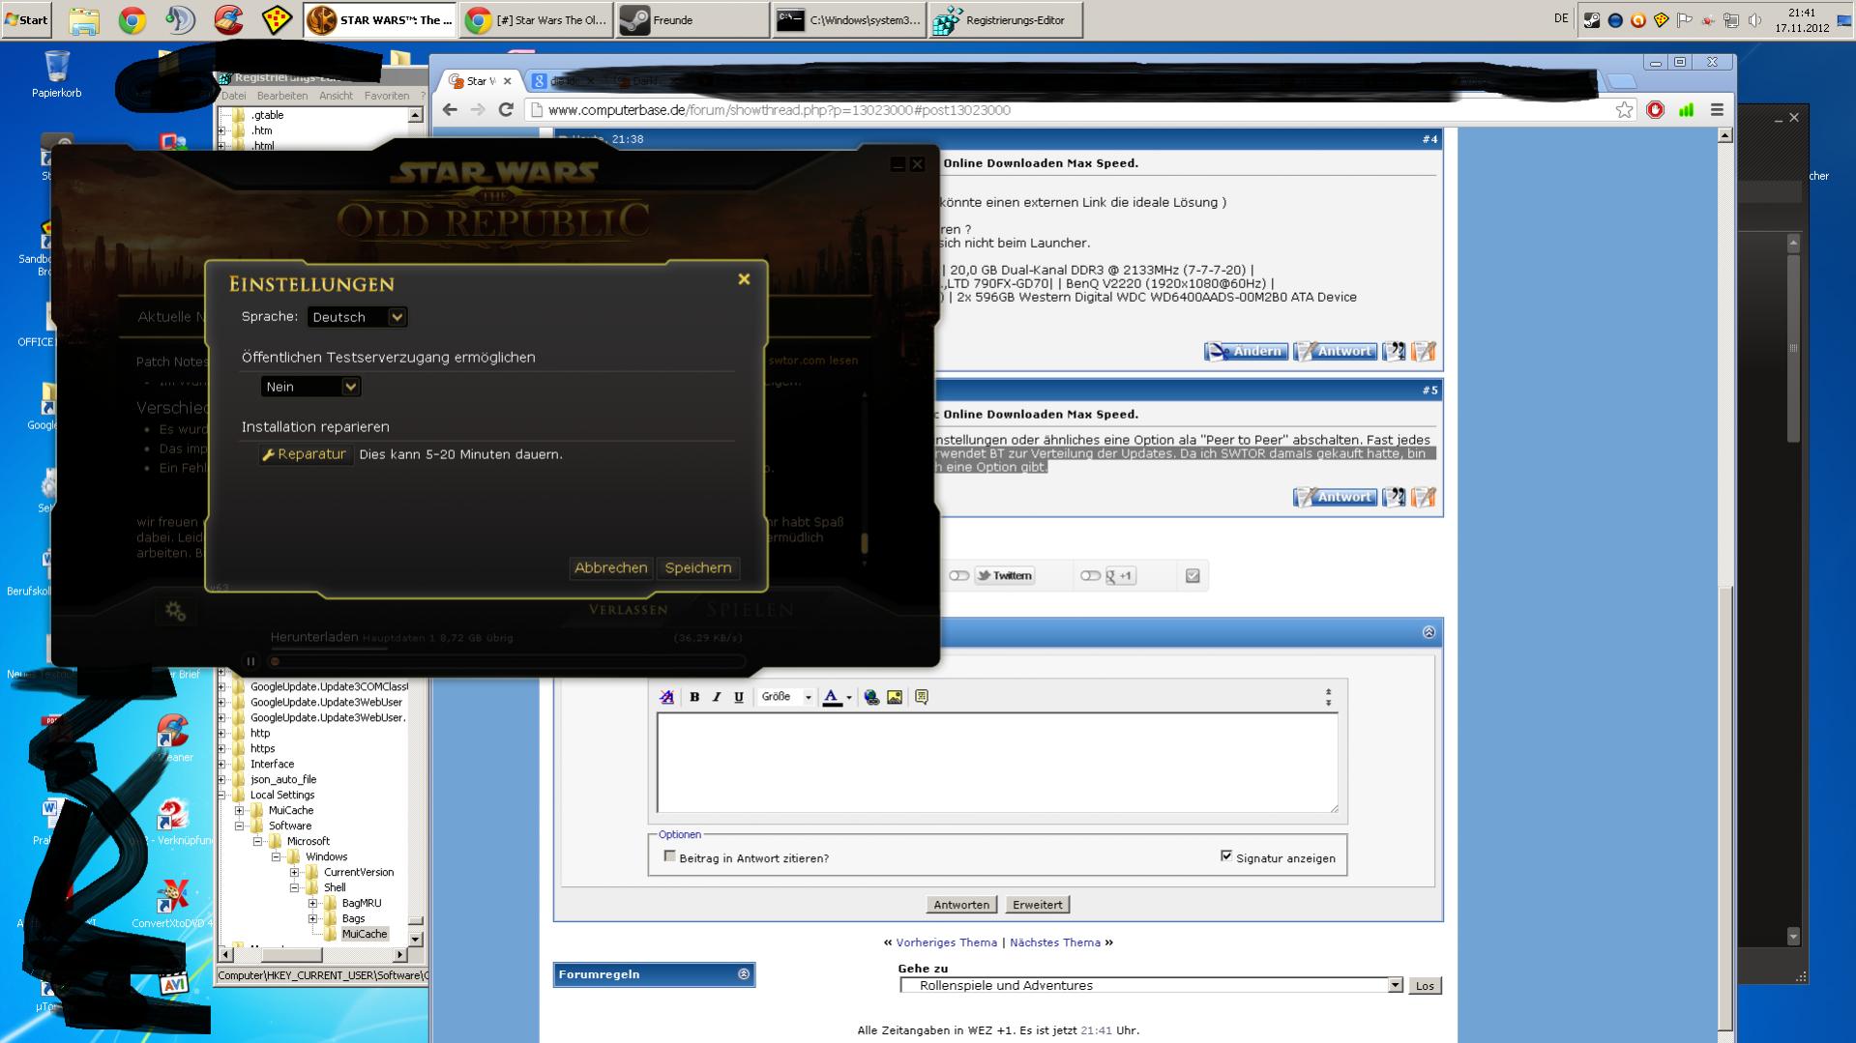The width and height of the screenshot is (1856, 1043).
Task: Toggle italic in reply editor
Action: coord(717,697)
